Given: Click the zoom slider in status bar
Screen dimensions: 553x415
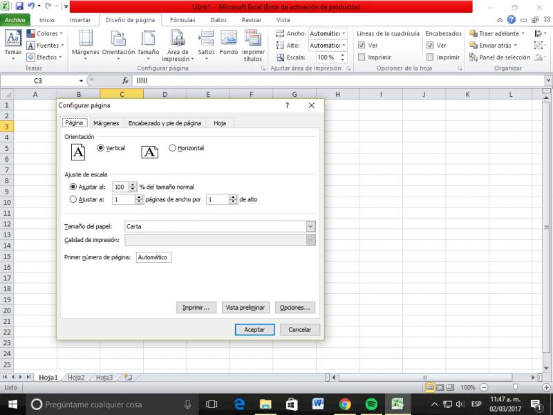Looking at the screenshot, I should [x=515, y=387].
